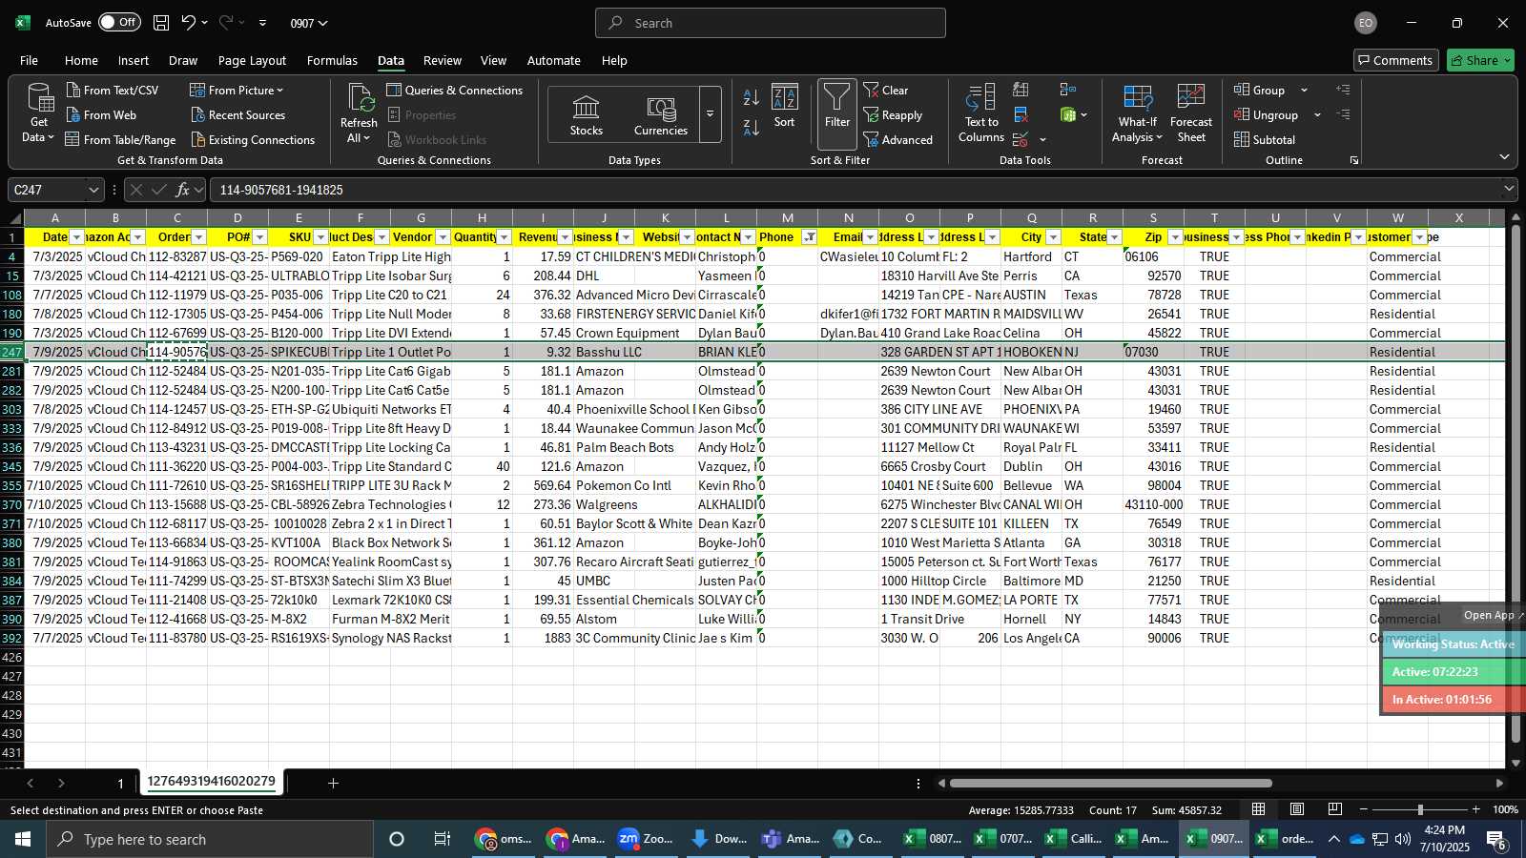
Task: Switch to the Home tab
Action: tap(81, 60)
